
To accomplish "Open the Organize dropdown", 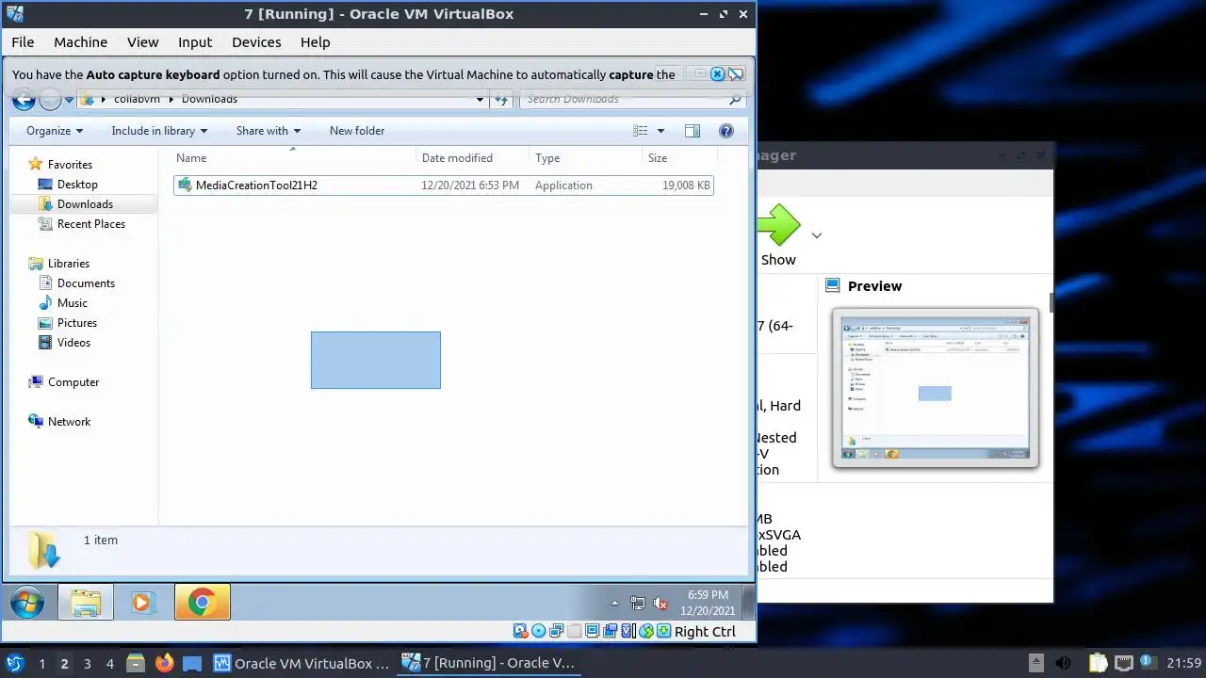I will point(55,131).
